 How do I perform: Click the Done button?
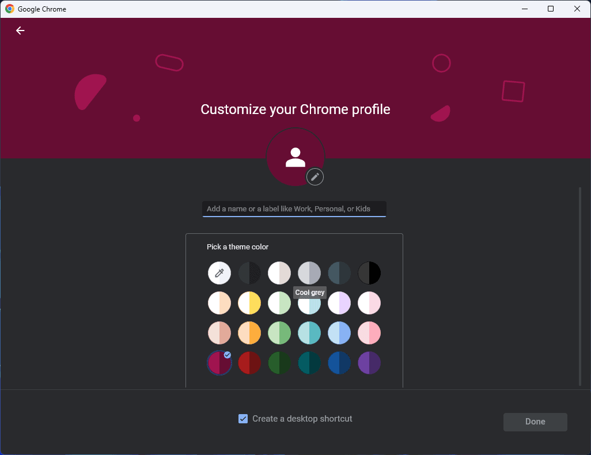535,422
